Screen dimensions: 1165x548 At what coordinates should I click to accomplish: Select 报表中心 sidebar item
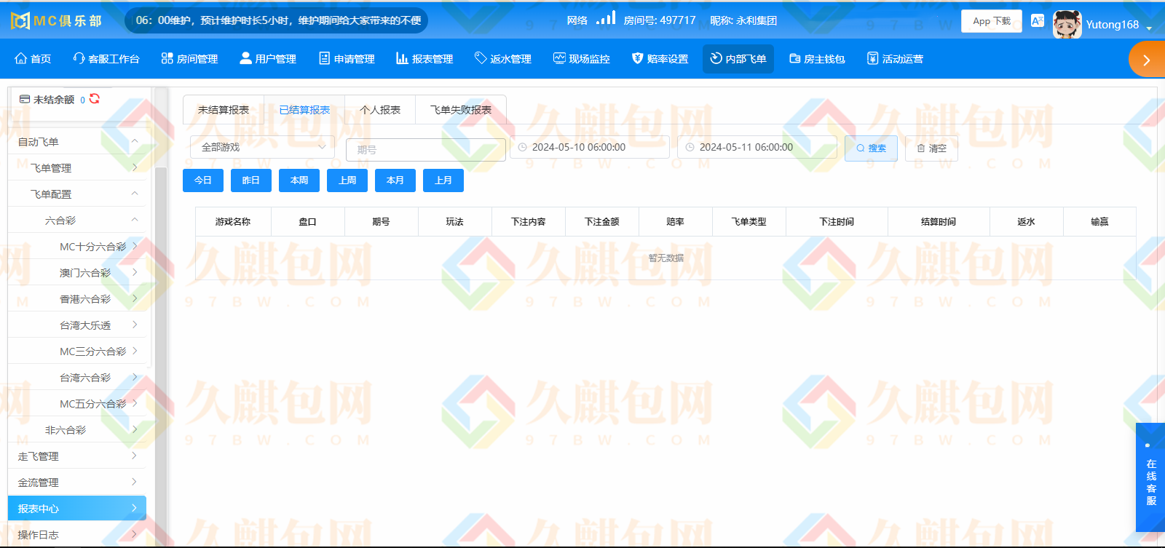pyautogui.click(x=77, y=508)
